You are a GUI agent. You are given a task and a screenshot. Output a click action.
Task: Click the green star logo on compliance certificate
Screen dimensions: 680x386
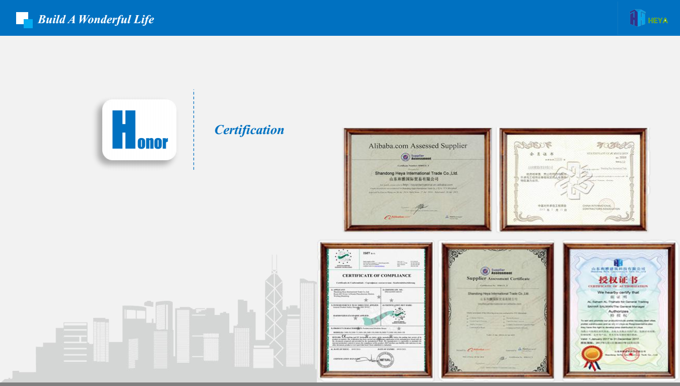343,259
